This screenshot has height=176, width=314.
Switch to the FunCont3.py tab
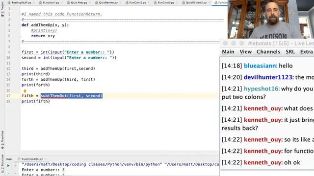166,2
